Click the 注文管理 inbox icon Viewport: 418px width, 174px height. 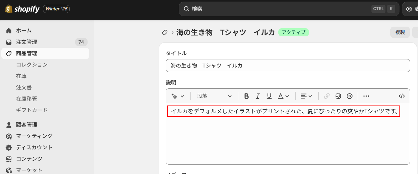pos(9,42)
